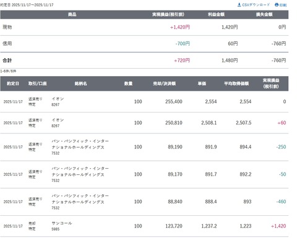Click the 約定日 date range at top

coord(27,5)
